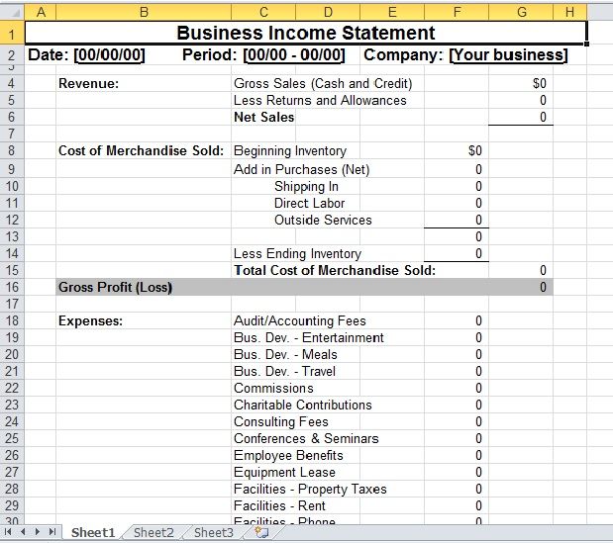Screen dimensions: 613x543
Task: Select Gross Sales (Cash and Credit) cell
Action: [x=323, y=83]
